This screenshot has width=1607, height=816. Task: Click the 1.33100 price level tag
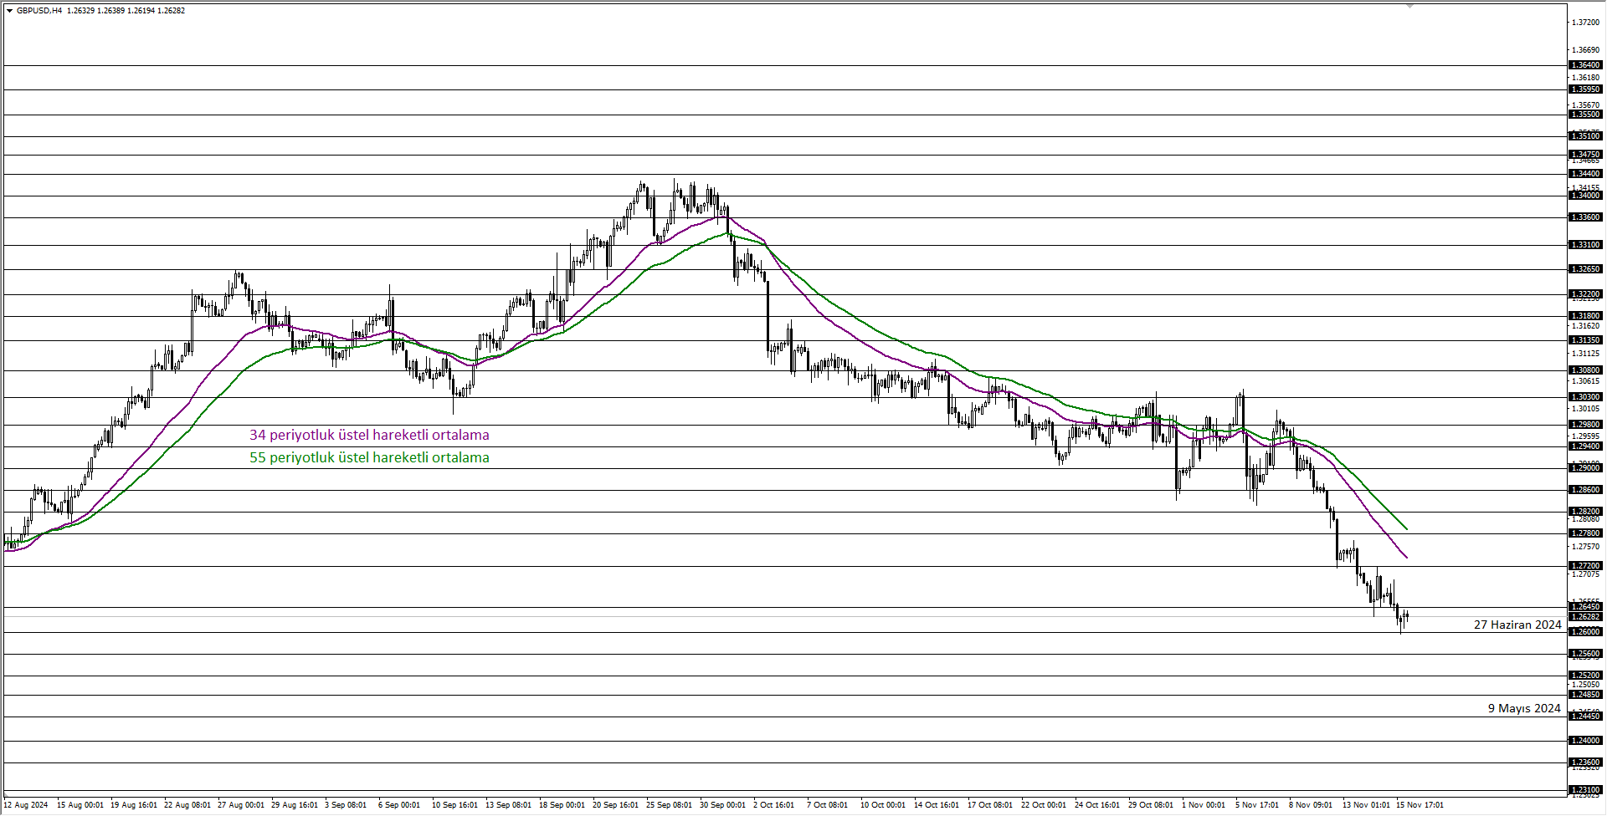tap(1584, 245)
